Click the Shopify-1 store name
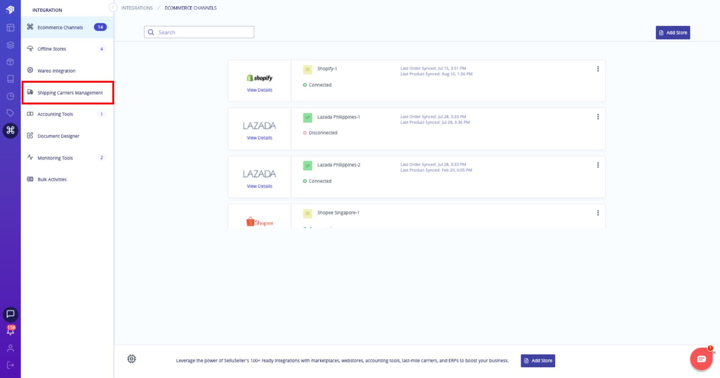 point(327,69)
